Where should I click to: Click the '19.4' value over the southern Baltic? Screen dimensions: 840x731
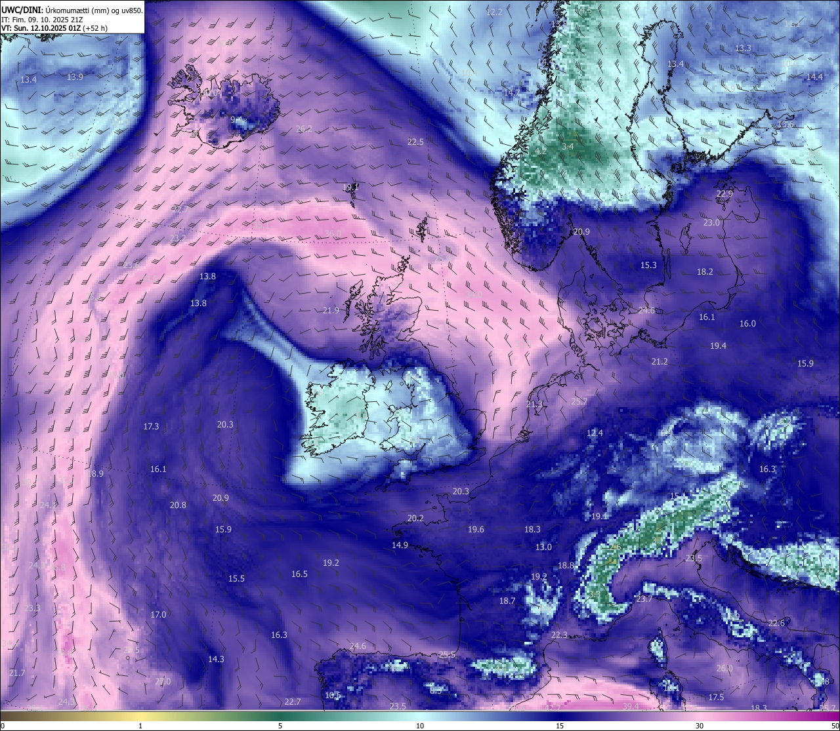(x=718, y=346)
